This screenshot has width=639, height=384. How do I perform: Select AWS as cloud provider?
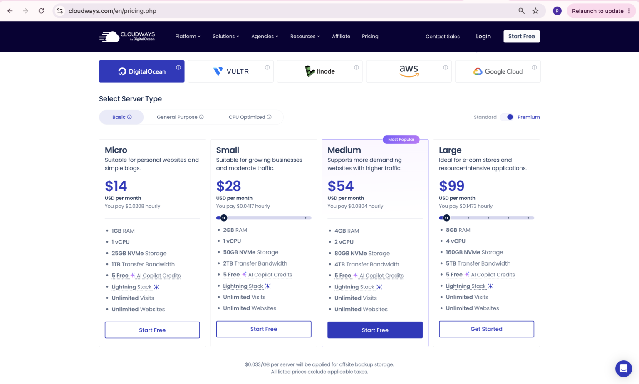click(409, 71)
